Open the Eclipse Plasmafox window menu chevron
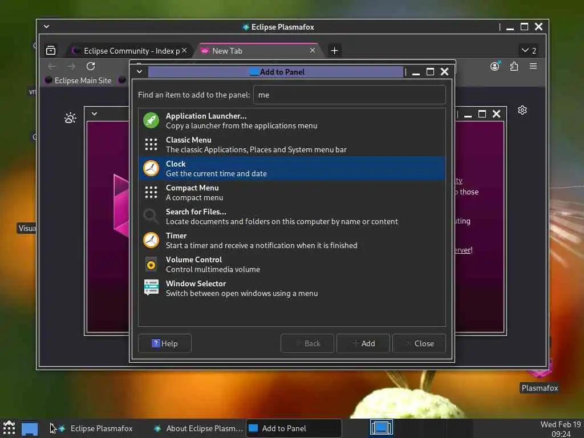 46,26
